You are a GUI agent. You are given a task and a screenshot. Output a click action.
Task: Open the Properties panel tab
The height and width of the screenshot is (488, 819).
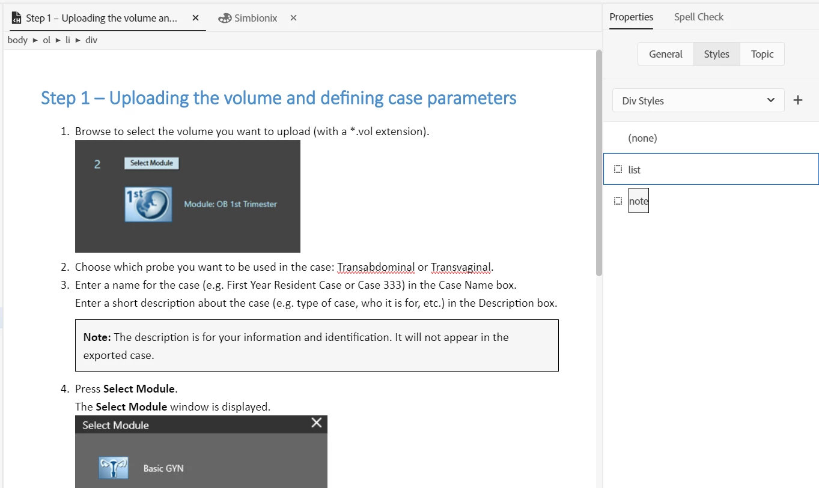(631, 17)
